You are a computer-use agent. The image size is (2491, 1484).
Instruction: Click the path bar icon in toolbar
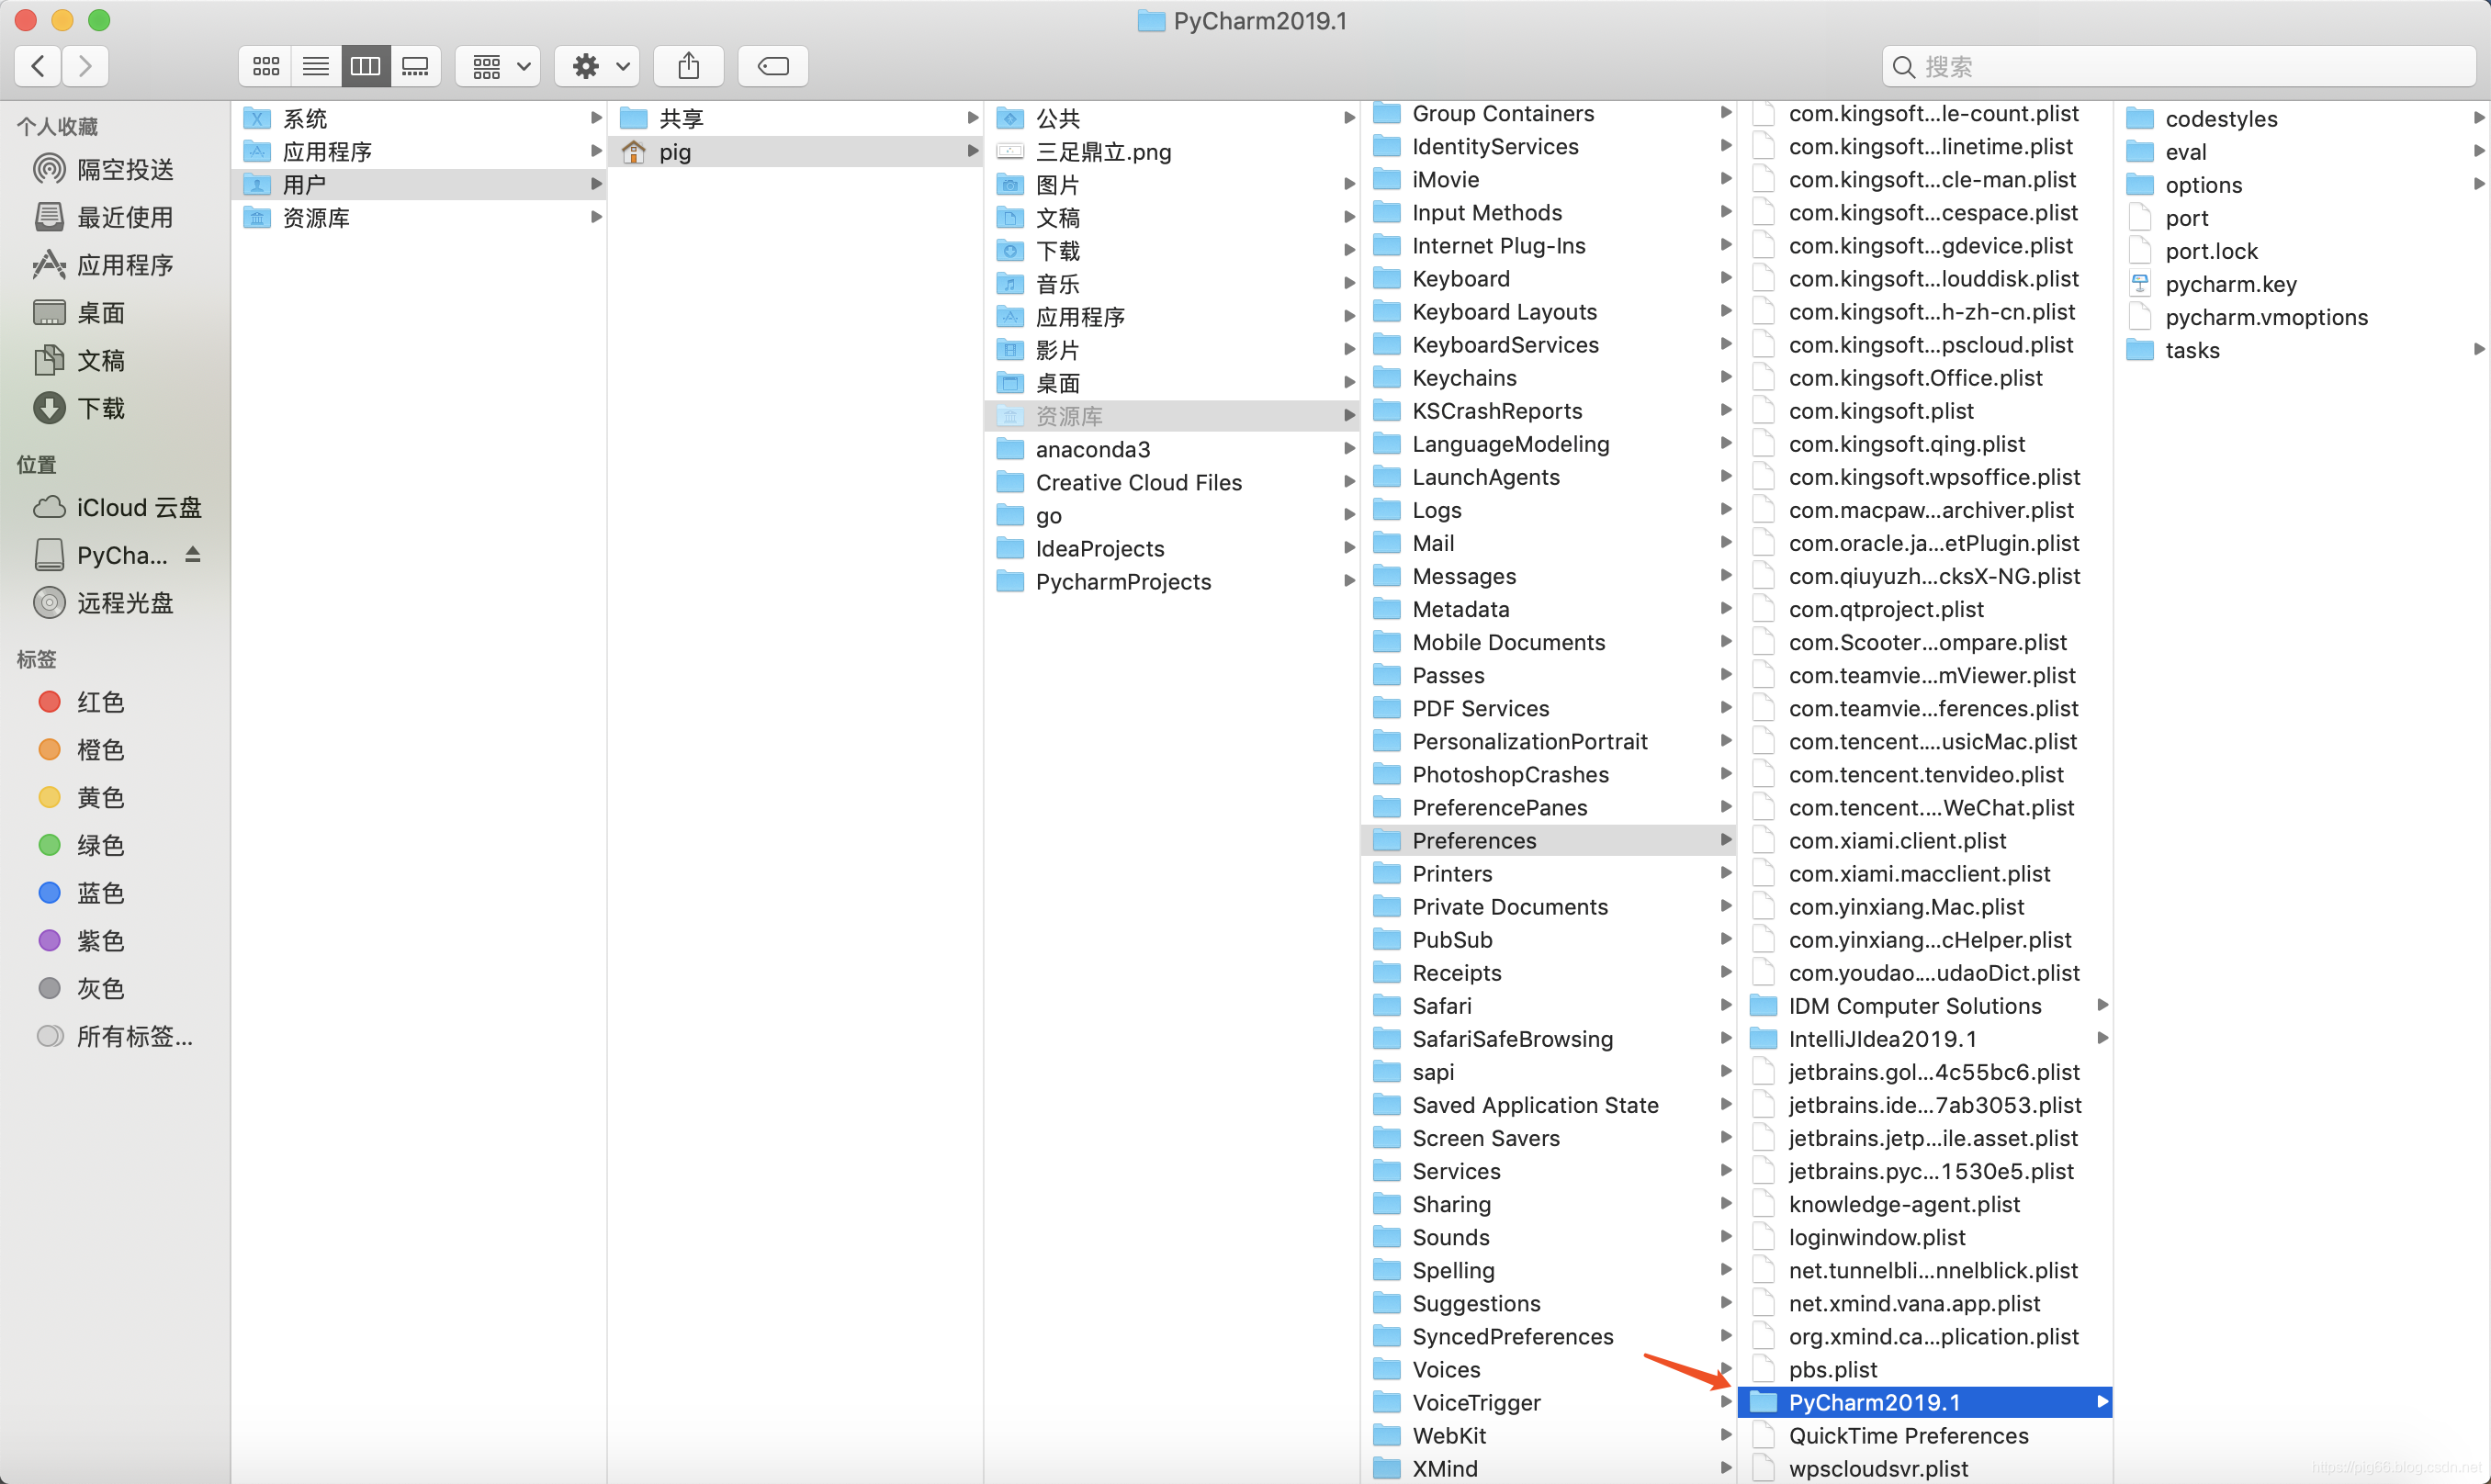(772, 67)
